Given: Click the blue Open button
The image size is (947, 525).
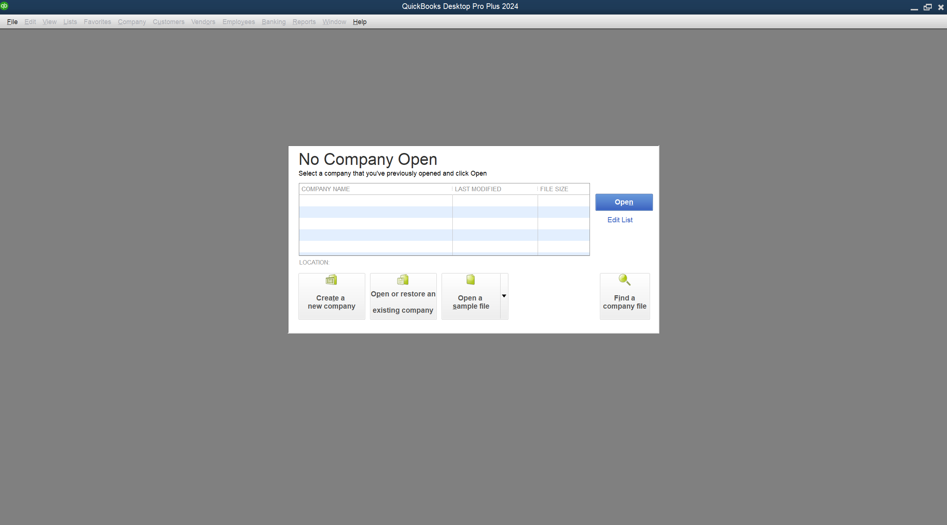Looking at the screenshot, I should pos(624,202).
